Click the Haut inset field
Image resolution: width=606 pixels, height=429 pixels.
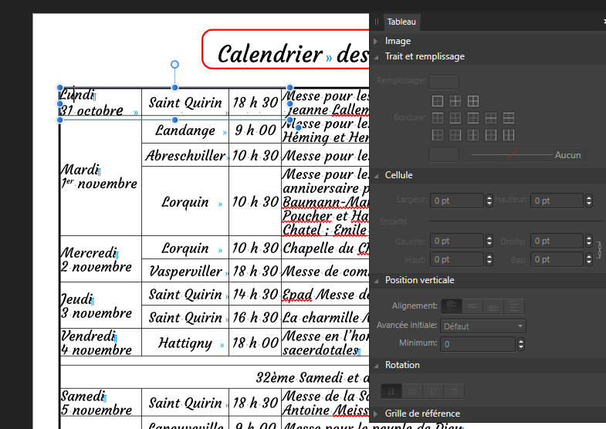pos(457,259)
